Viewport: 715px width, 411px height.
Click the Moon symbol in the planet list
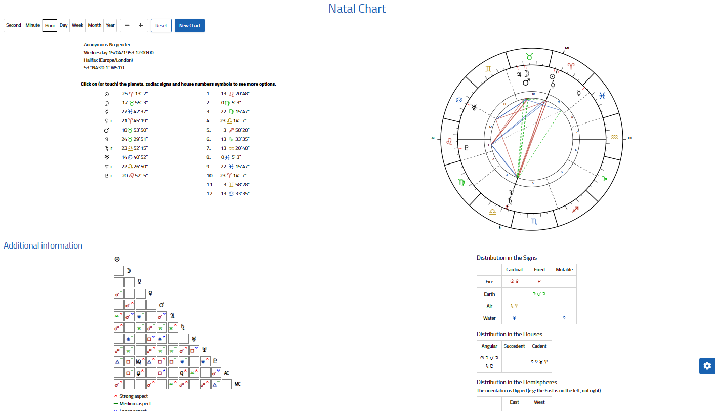[x=106, y=103]
